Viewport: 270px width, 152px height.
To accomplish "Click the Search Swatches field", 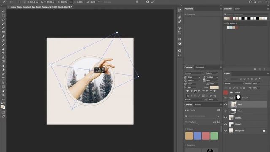I will tap(246, 14).
